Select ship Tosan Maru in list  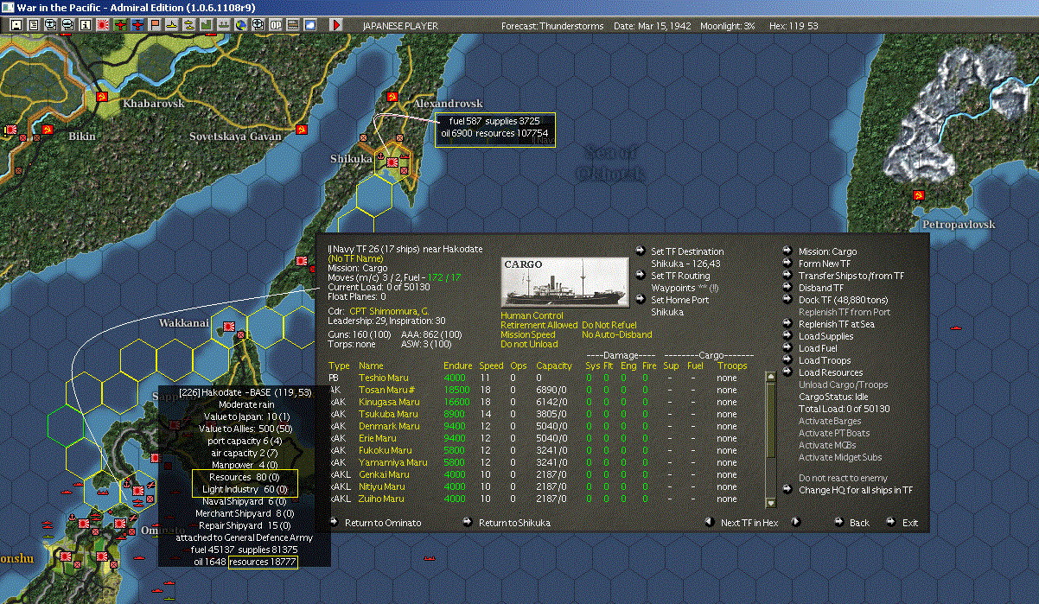point(385,390)
